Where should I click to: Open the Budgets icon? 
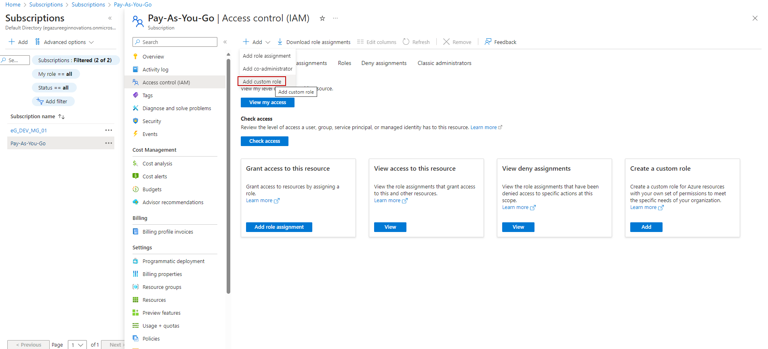pos(135,189)
